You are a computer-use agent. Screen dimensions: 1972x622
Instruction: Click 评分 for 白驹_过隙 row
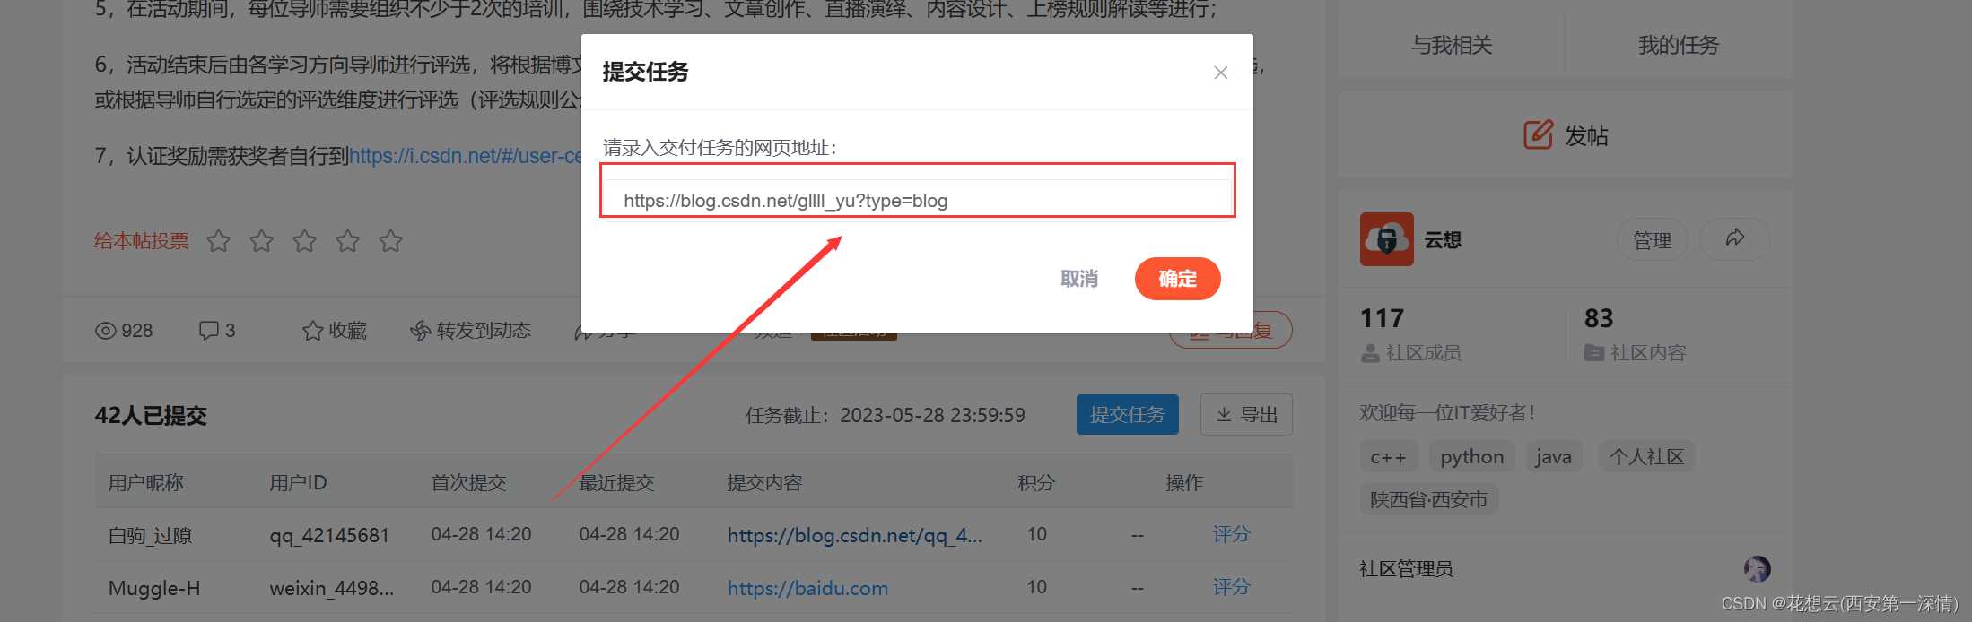(x=1231, y=534)
